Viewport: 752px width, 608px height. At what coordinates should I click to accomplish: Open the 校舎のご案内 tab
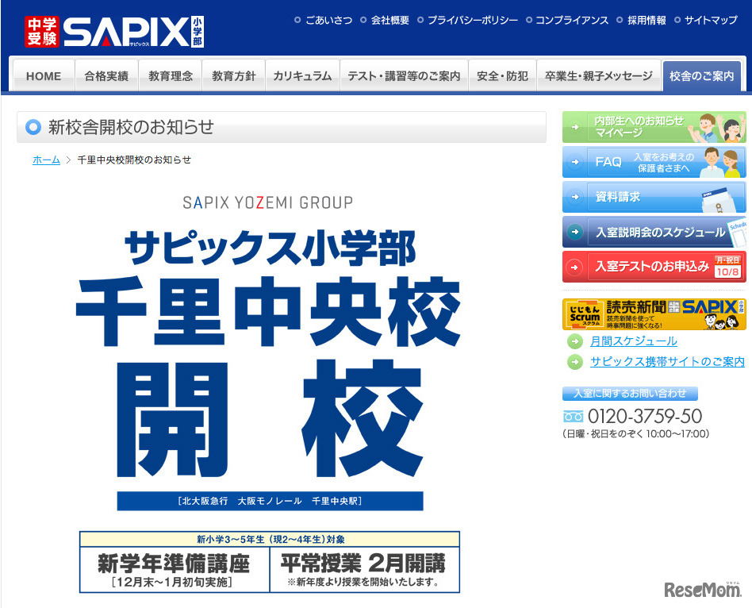[702, 75]
